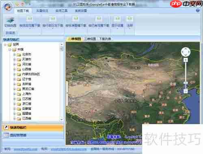Click the 注册 ribbon icon

(x=130, y=19)
